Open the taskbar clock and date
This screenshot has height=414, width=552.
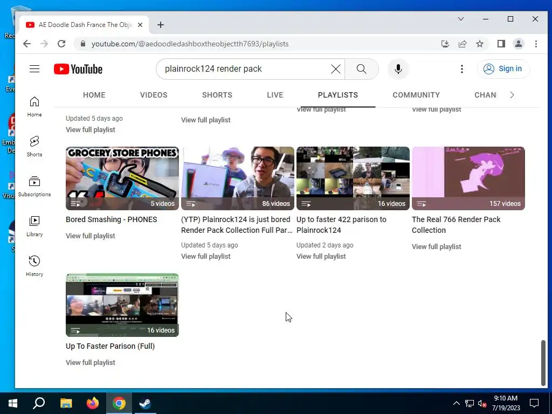(506, 403)
